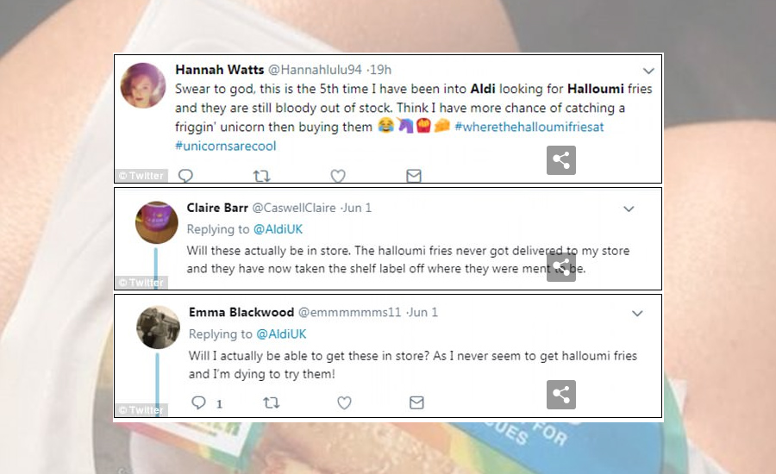Like the Hannah Watts tweet
The height and width of the screenshot is (474, 776).
click(x=338, y=176)
